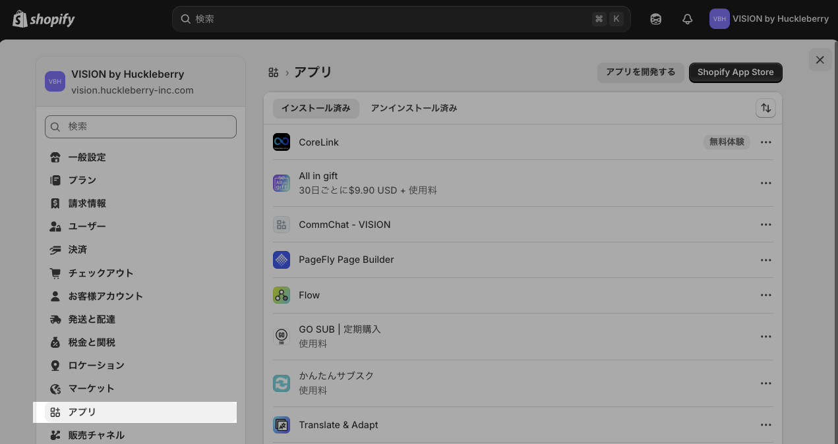Click the 税金と関税 icon

pos(55,343)
